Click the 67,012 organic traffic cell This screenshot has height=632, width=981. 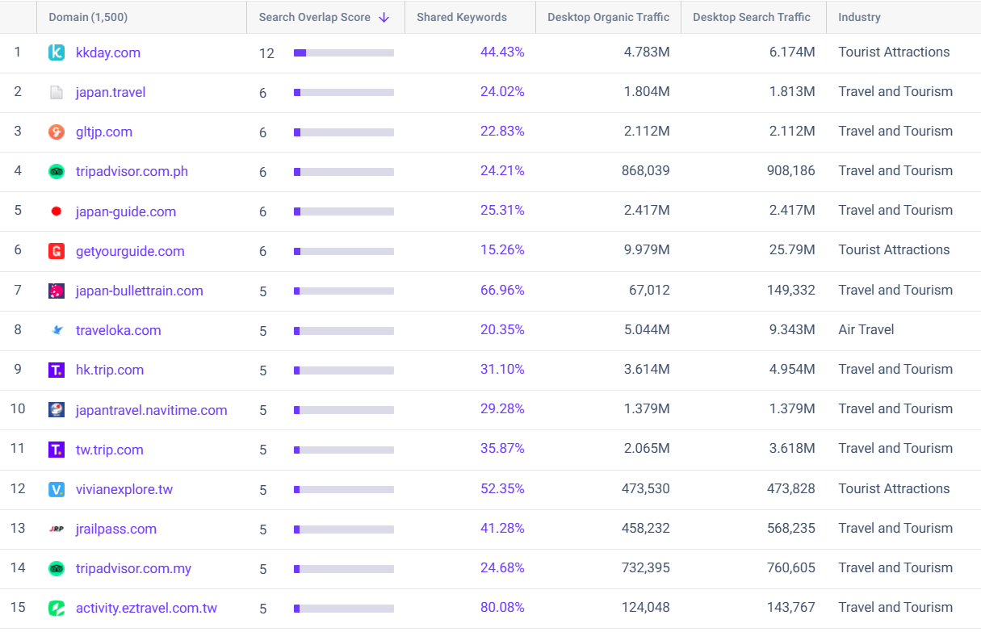coord(649,290)
